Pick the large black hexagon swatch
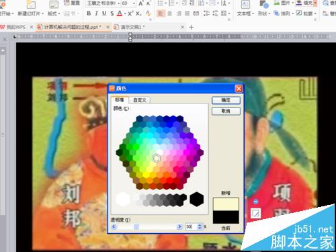 (196, 199)
